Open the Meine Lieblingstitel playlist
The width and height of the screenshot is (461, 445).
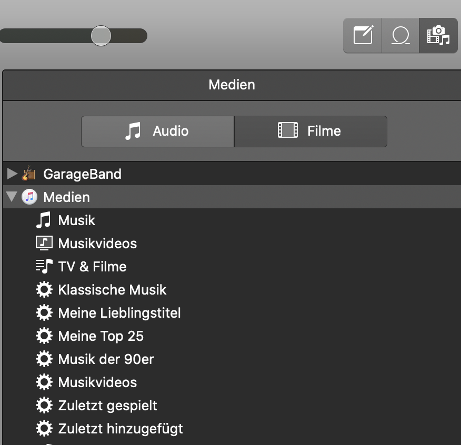[119, 313]
